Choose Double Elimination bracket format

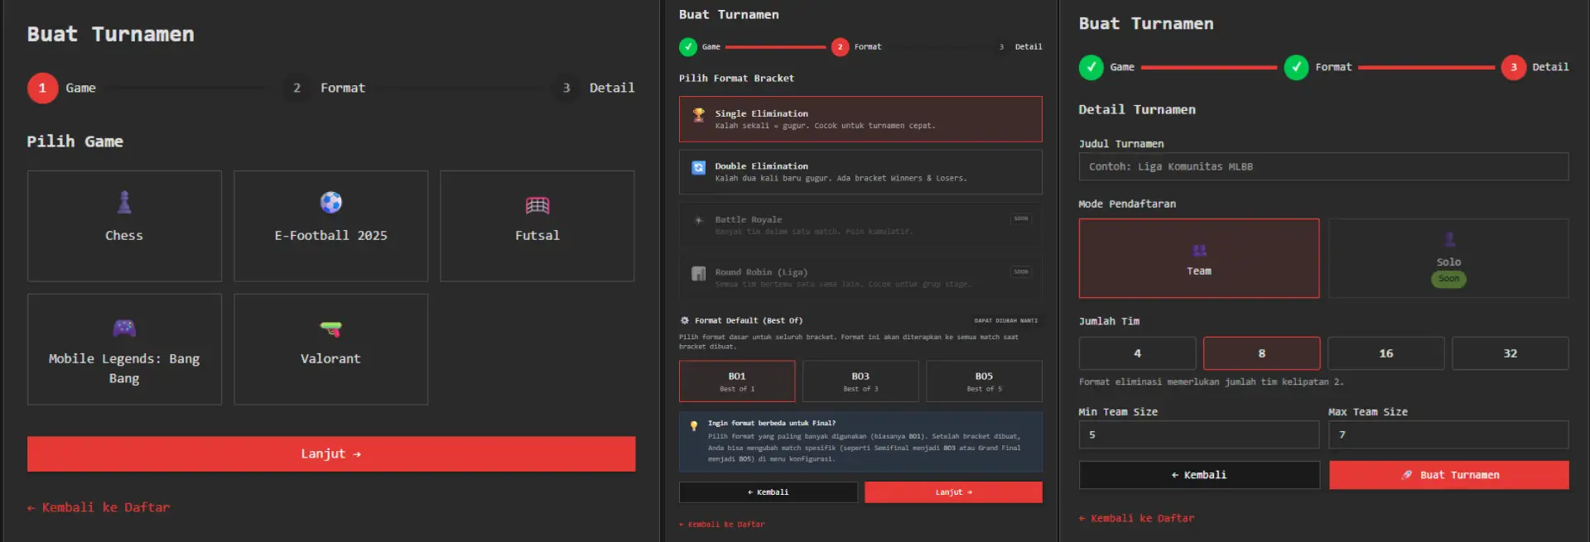860,171
